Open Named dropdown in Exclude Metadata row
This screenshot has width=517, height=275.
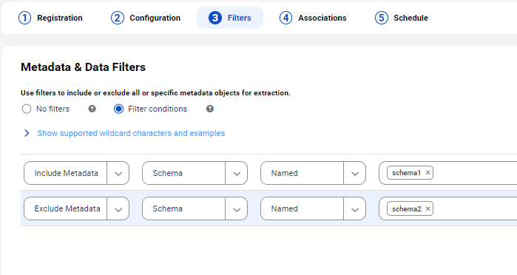pyautogui.click(x=314, y=208)
